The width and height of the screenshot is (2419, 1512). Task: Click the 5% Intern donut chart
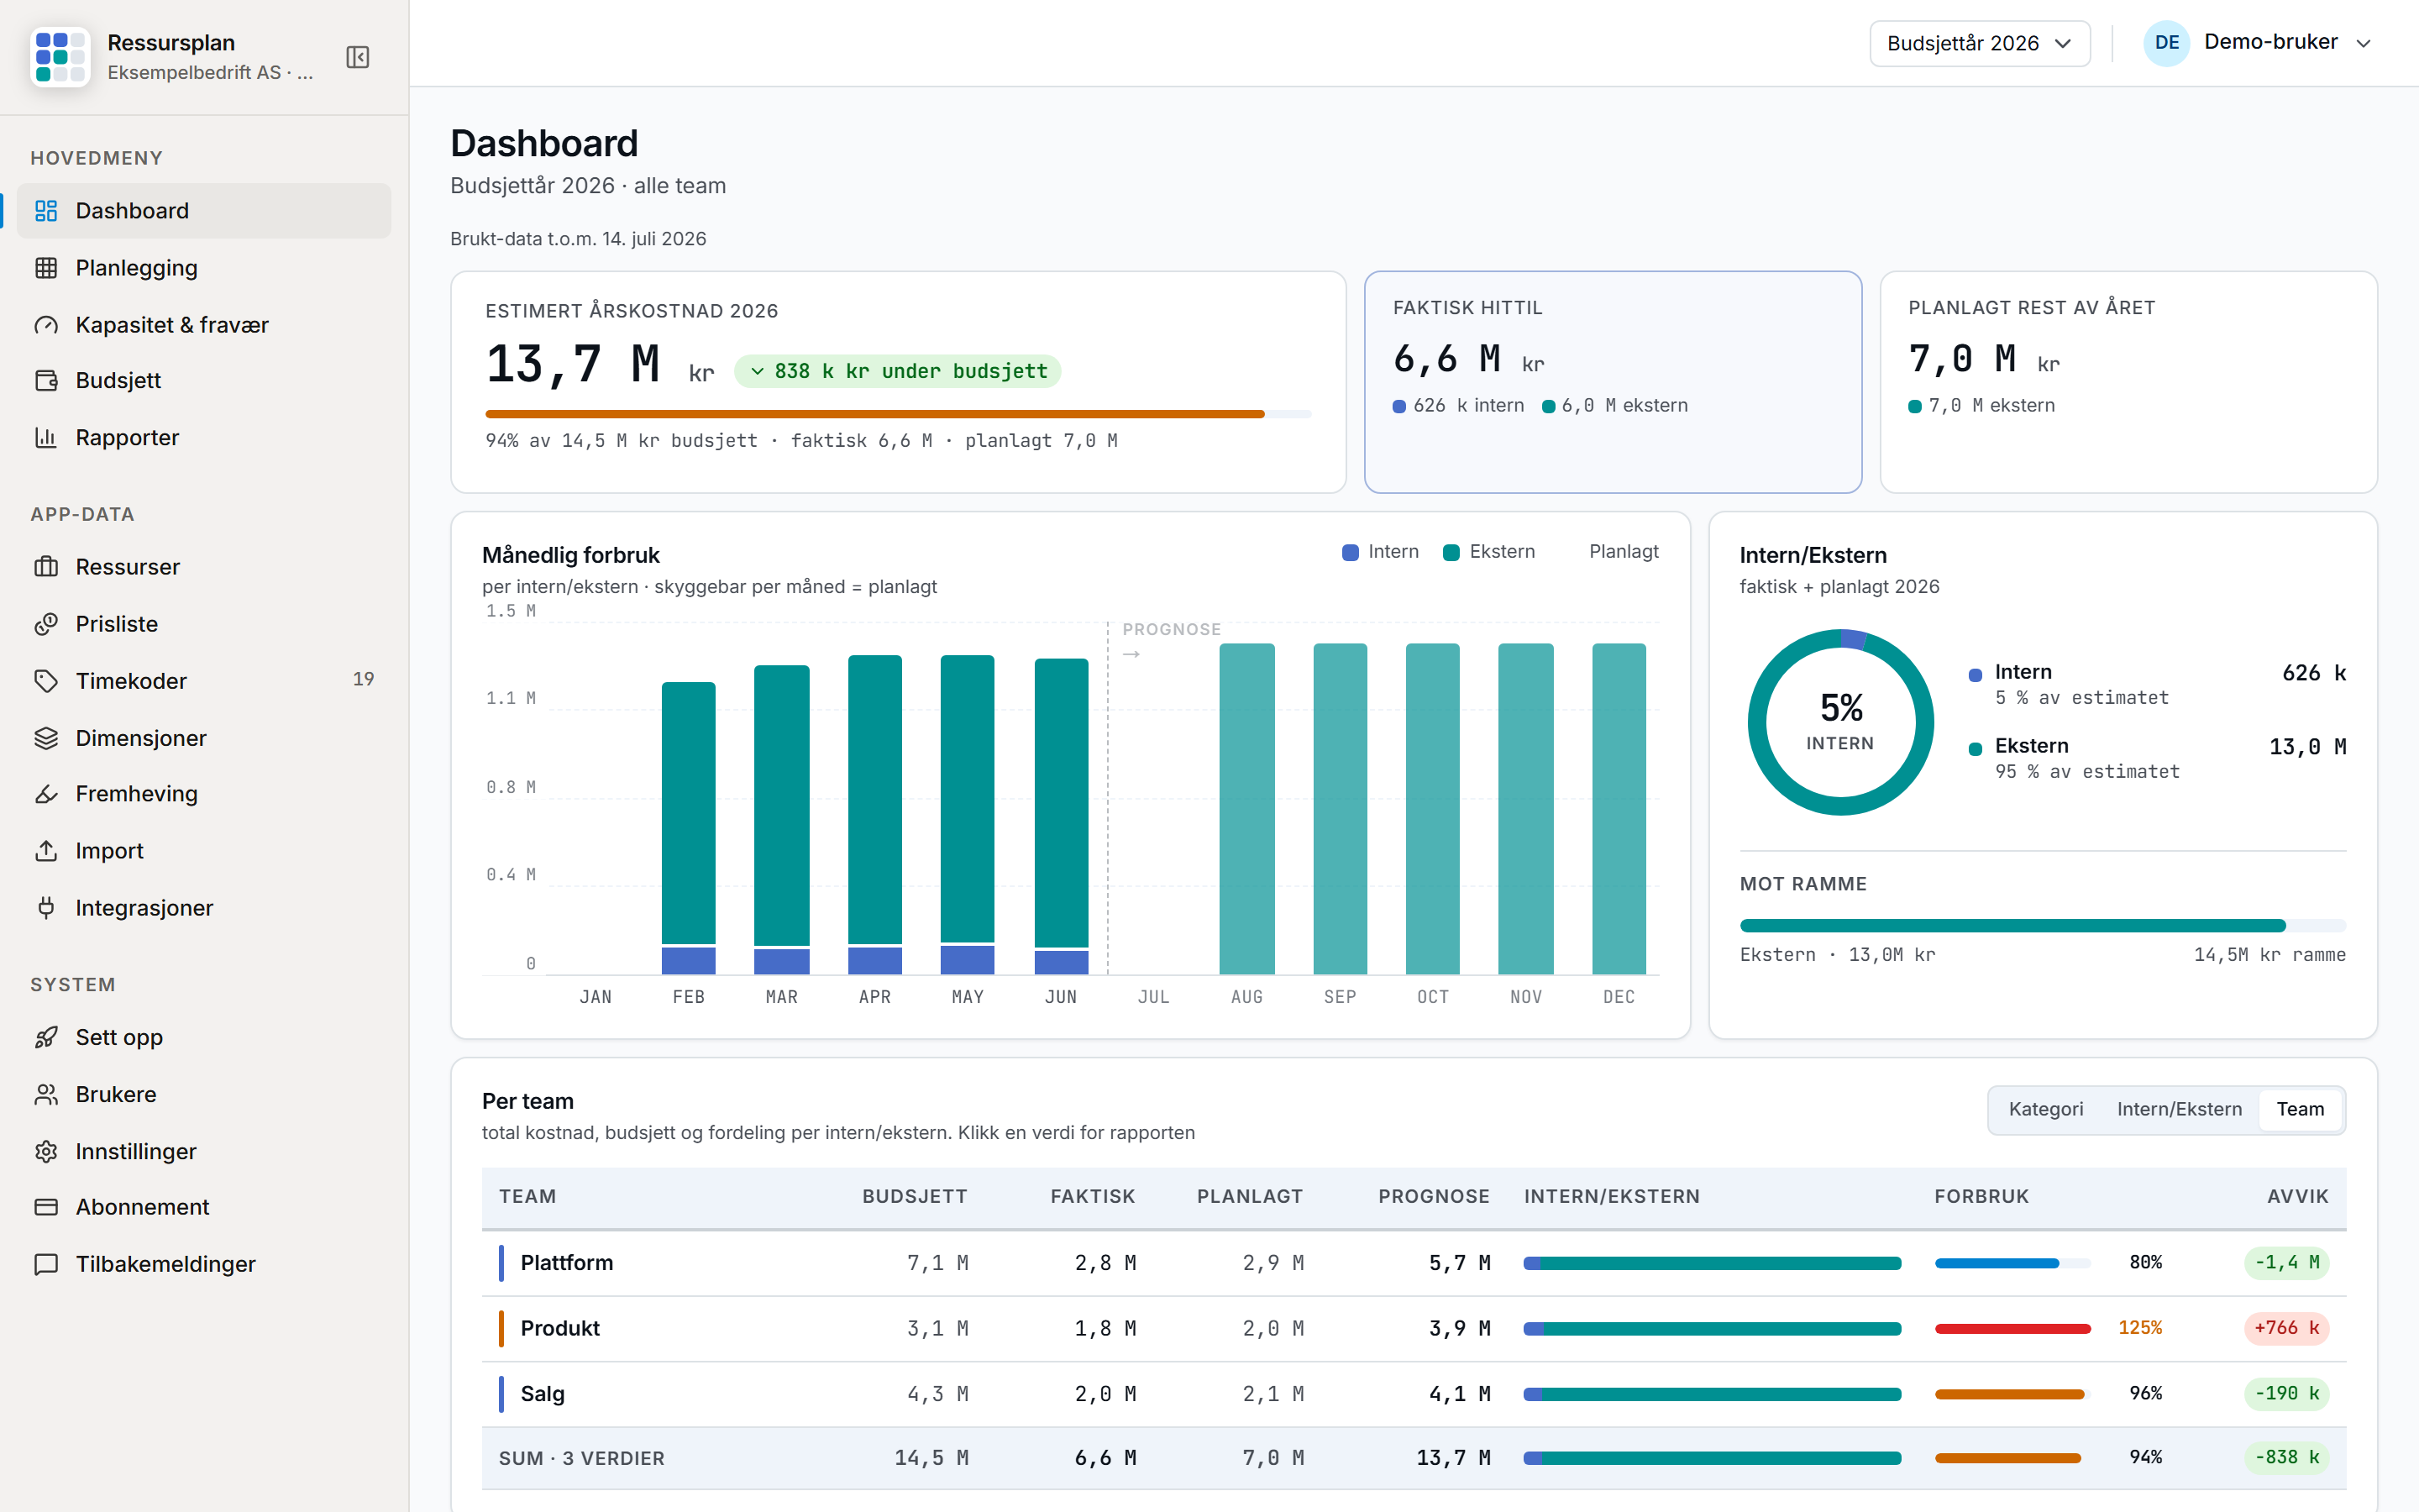[1840, 722]
